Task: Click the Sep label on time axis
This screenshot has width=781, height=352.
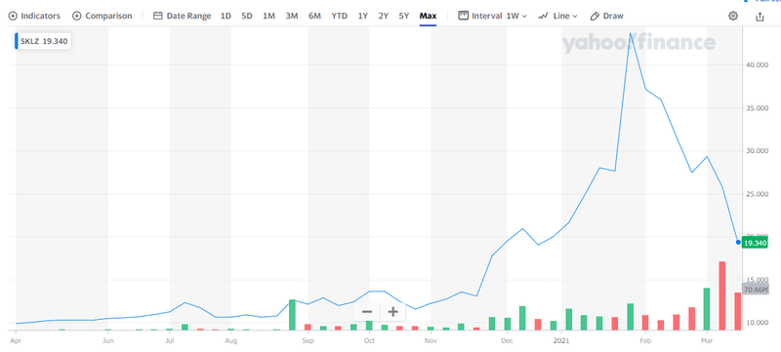Action: pyautogui.click(x=308, y=340)
